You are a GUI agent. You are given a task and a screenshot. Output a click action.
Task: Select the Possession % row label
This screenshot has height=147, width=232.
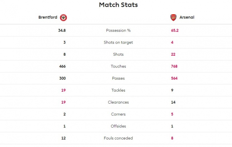(118, 31)
